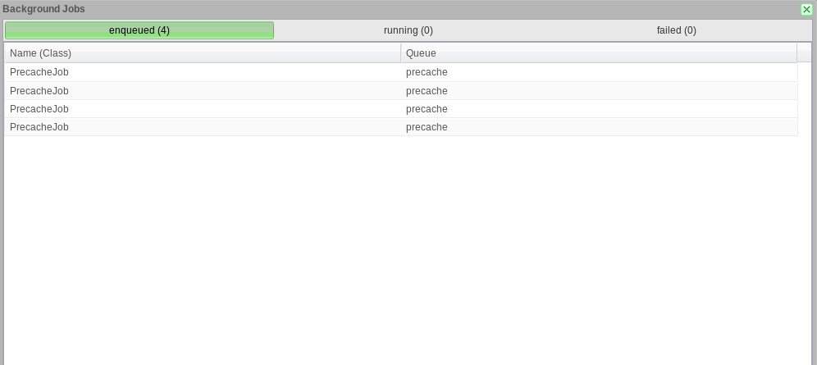Image resolution: width=817 pixels, height=365 pixels.
Task: Click the second row's precache queue cell
Action: [599, 90]
